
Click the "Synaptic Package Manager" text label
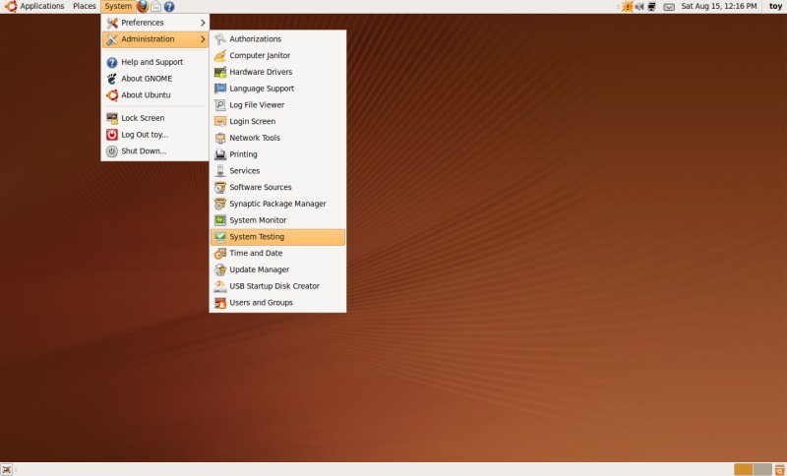click(x=278, y=205)
